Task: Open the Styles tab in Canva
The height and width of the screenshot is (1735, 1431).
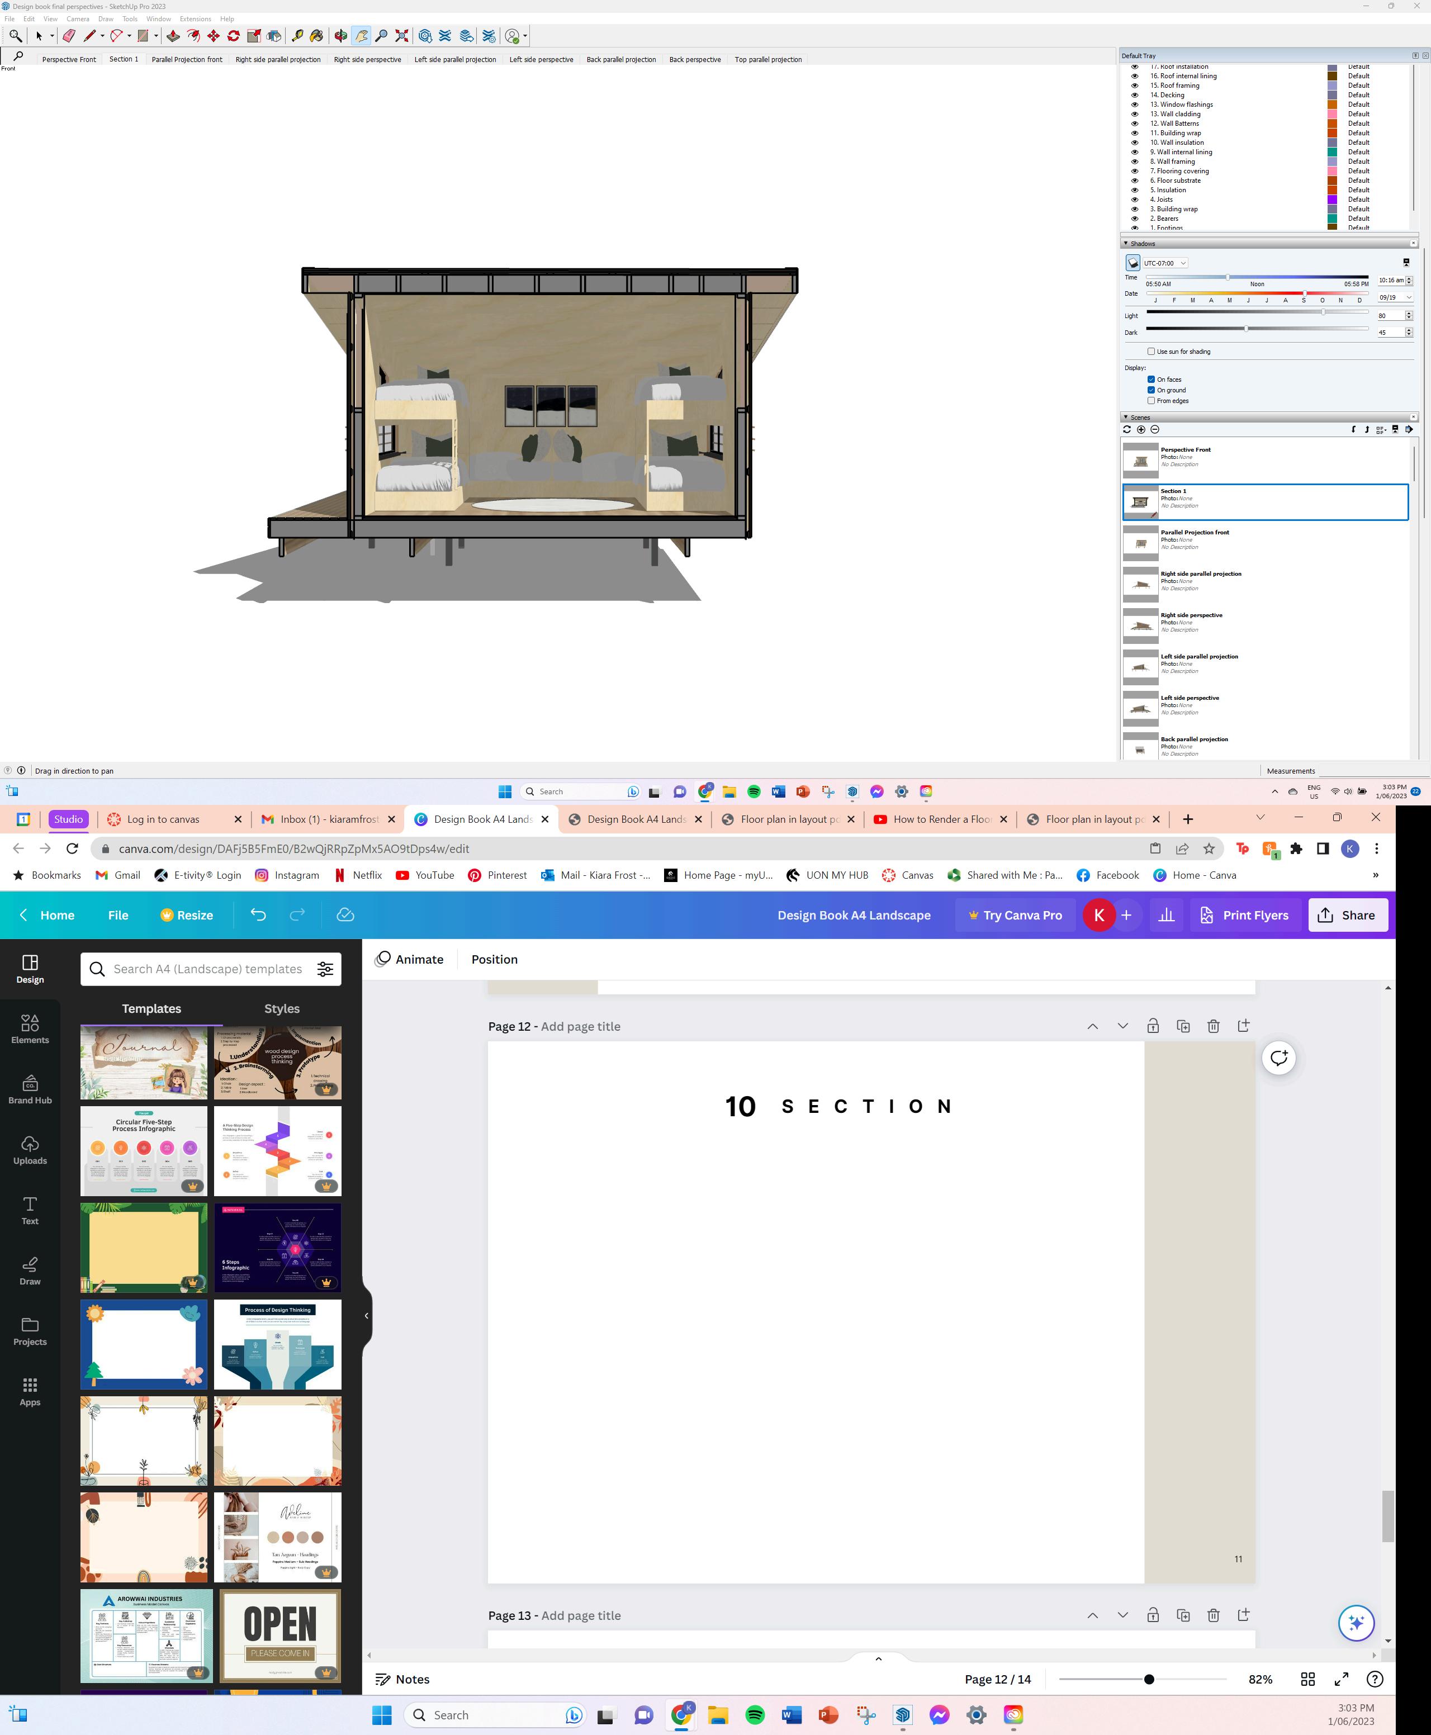Action: pos(281,1008)
